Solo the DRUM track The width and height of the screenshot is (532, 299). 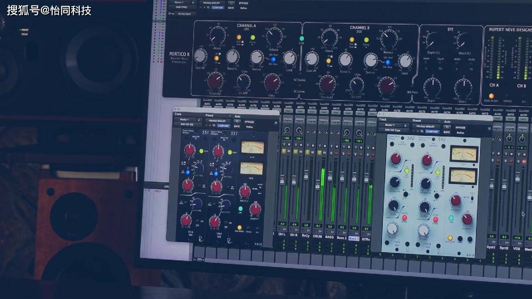320,152
